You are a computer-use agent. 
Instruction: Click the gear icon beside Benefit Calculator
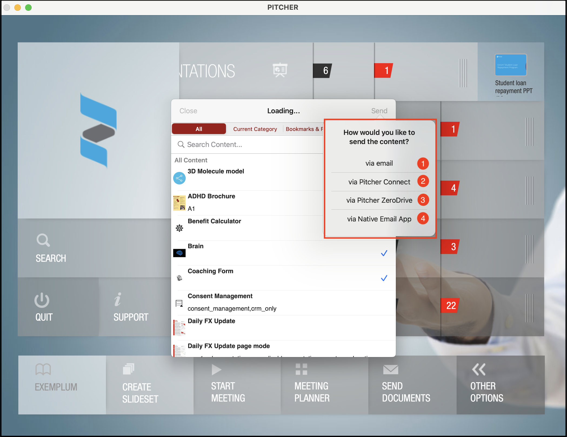pyautogui.click(x=179, y=228)
